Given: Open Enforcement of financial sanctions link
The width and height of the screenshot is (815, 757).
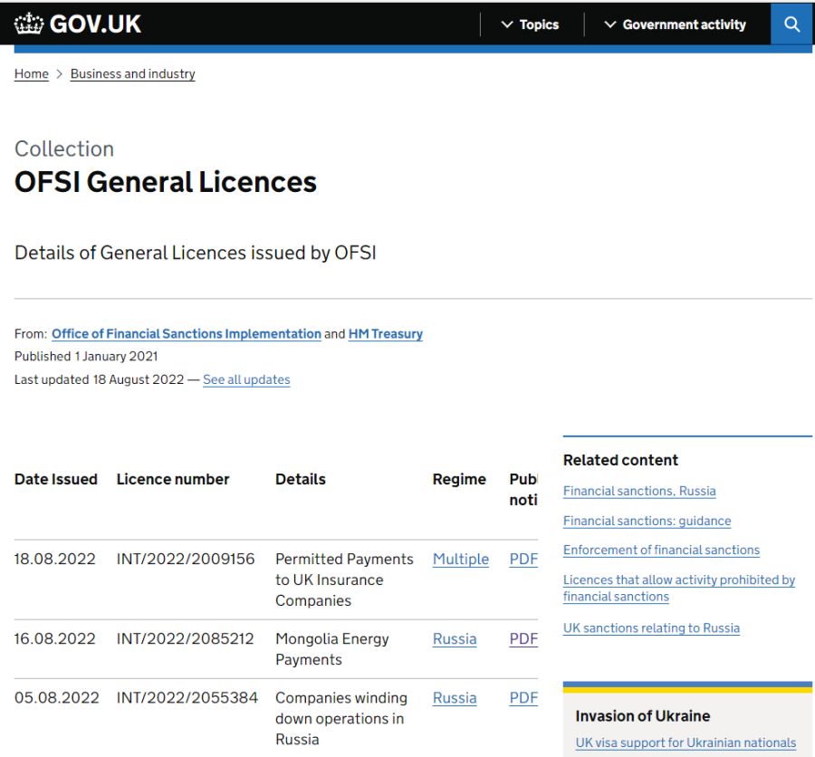Looking at the screenshot, I should 661,550.
